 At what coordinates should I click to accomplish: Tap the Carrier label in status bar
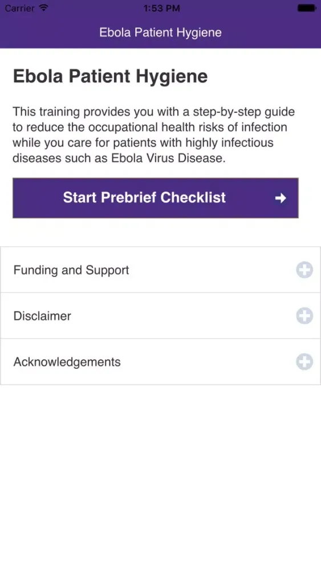pyautogui.click(x=19, y=8)
